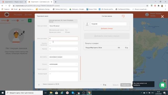168x95 pixels.
Task: Click the Комментарий text area
Action: [x=63, y=77]
